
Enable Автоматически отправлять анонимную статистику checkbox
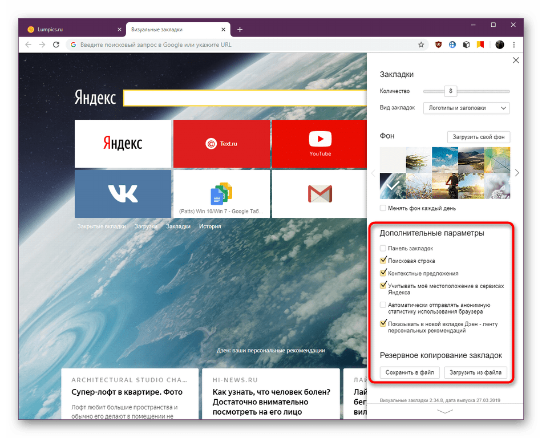(383, 305)
